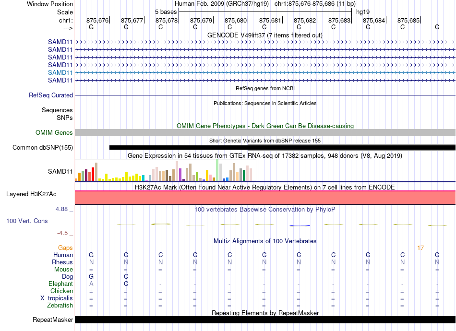Click the Common dbSNP(155) track label
Image resolution: width=456 pixels, height=331 pixels.
[42, 148]
